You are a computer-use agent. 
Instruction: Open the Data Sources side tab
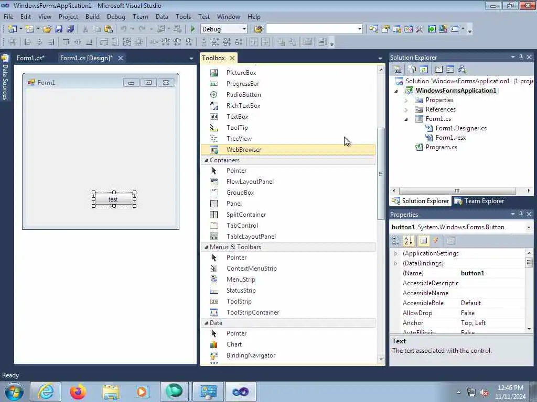(5, 77)
